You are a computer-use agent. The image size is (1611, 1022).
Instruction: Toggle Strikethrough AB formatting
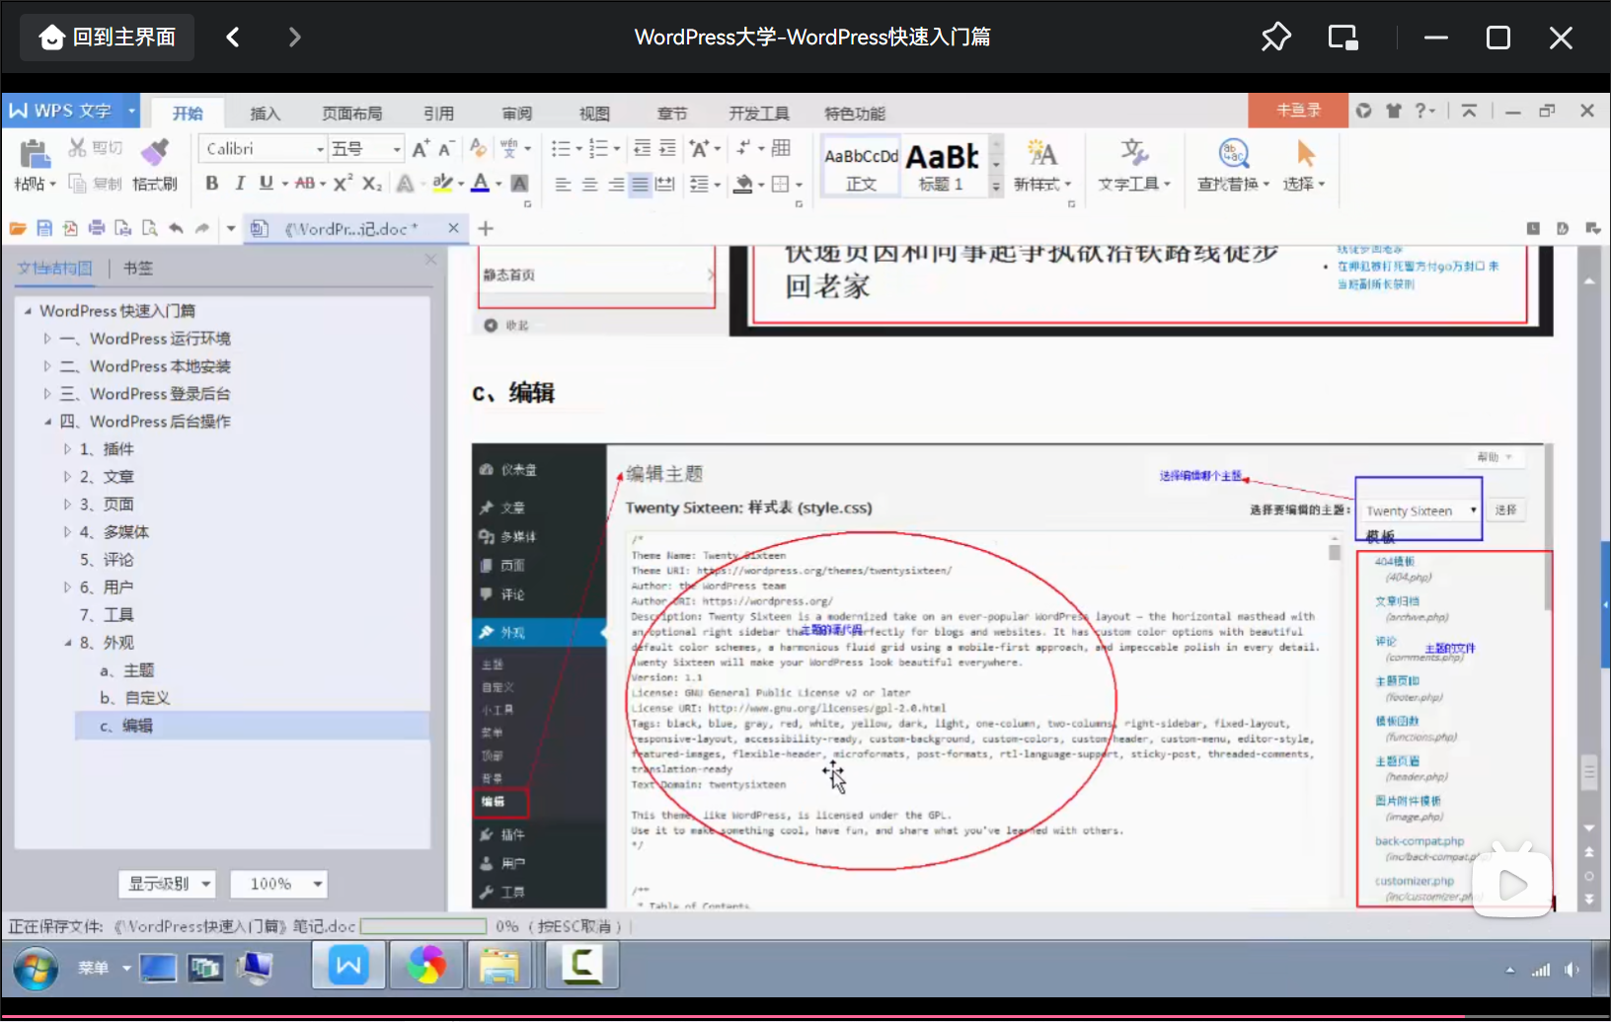pos(305,184)
